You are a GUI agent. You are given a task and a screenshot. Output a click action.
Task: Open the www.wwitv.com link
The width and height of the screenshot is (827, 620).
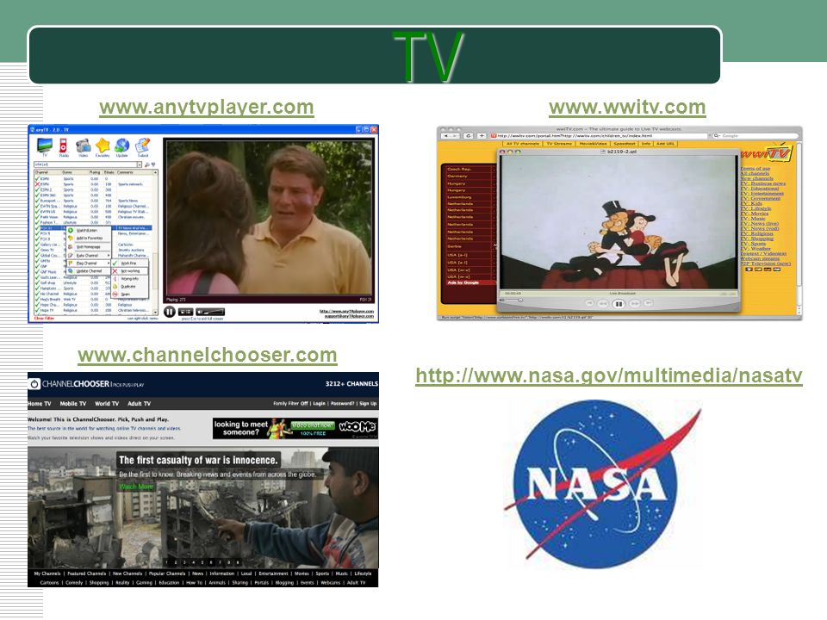[627, 107]
